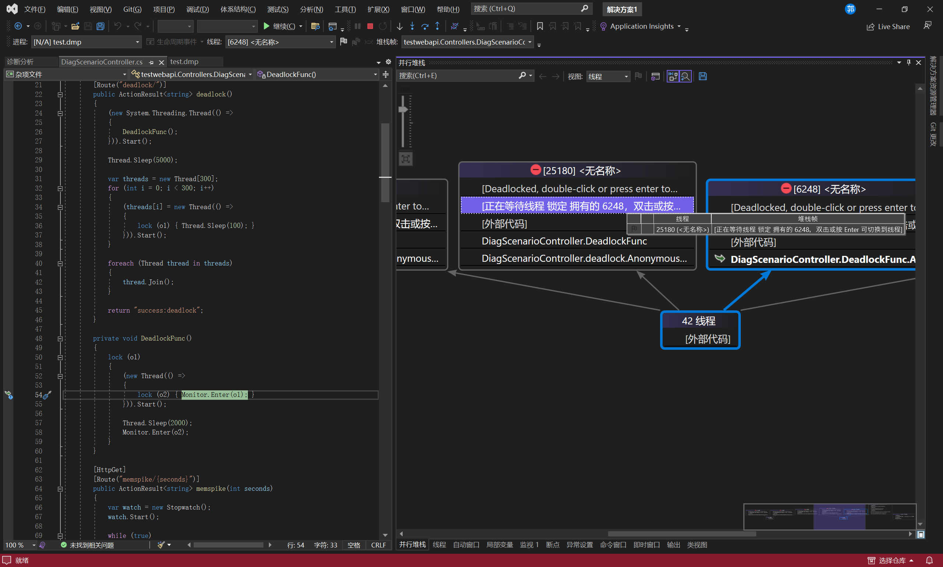943x567 pixels.
Task: Open the Git menu
Action: [x=132, y=9]
